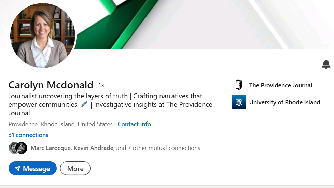Go to The Providence Journal company text
Screen dimensions: 334x188
coord(280,85)
